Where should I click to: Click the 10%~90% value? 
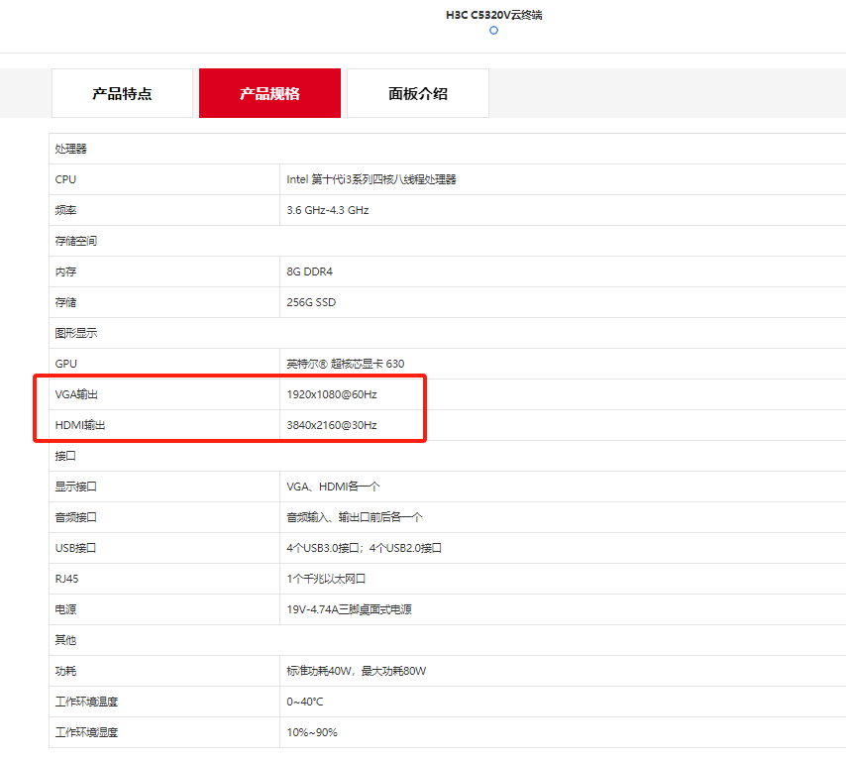(x=312, y=732)
